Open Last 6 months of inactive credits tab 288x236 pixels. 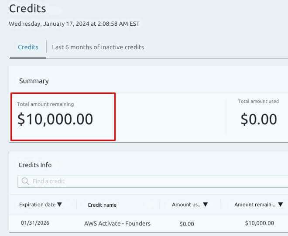click(x=98, y=47)
